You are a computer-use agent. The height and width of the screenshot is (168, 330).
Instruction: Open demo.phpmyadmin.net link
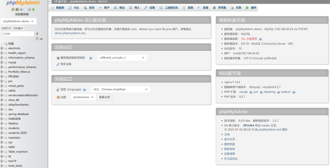pos(70,33)
